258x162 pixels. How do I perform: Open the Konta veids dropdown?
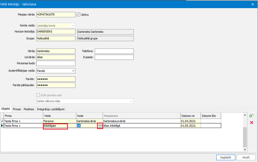click(x=73, y=26)
